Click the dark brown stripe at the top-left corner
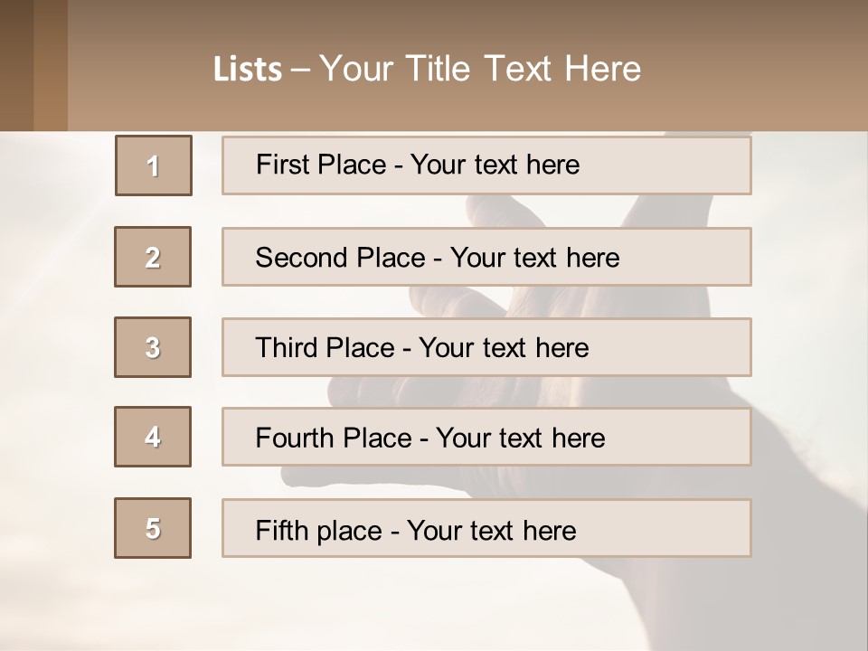868x651 pixels. (16, 65)
